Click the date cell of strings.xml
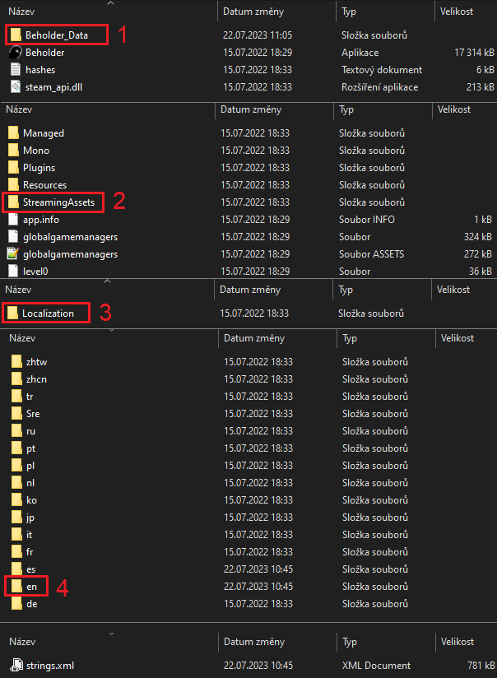The height and width of the screenshot is (678, 497). [x=258, y=665]
